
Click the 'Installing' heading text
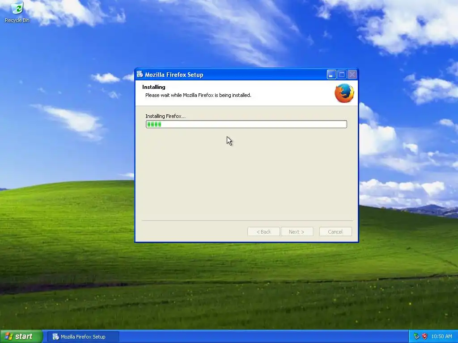coord(154,87)
